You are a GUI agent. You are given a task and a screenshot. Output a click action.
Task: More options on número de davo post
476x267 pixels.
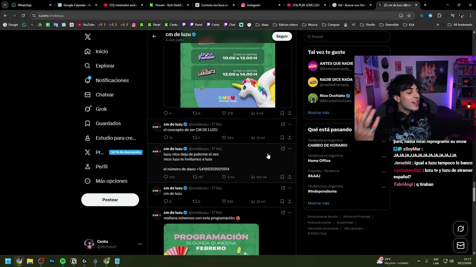290,149
